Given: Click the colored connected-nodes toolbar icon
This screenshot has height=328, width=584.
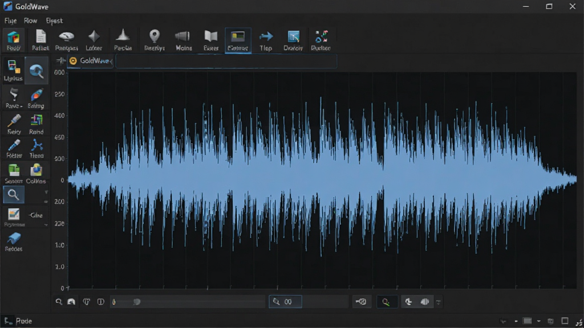Looking at the screenshot, I should 321,36.
